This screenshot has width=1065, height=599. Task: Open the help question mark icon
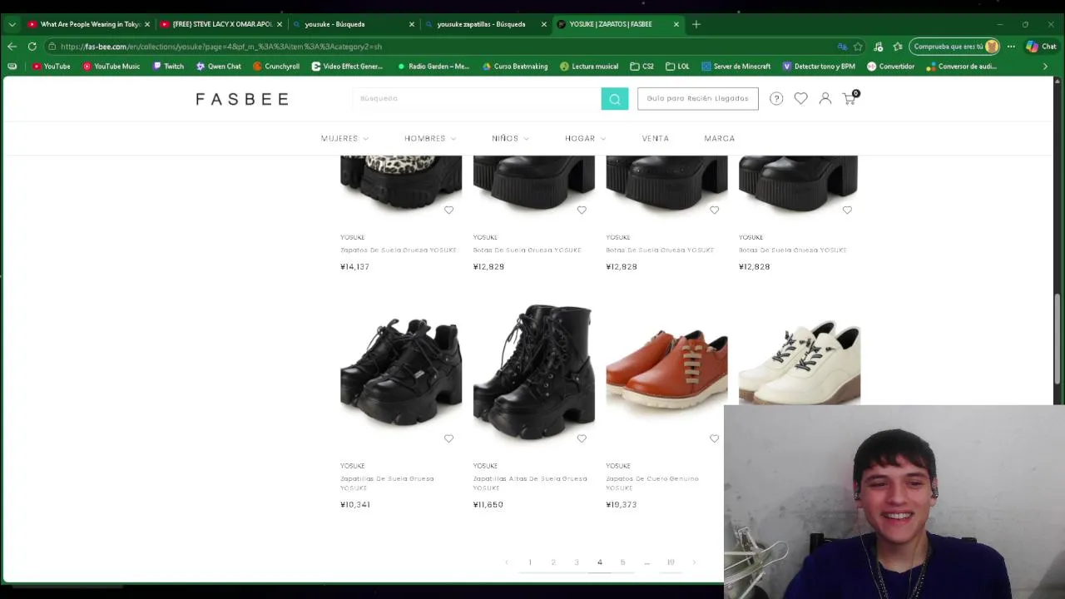(776, 98)
